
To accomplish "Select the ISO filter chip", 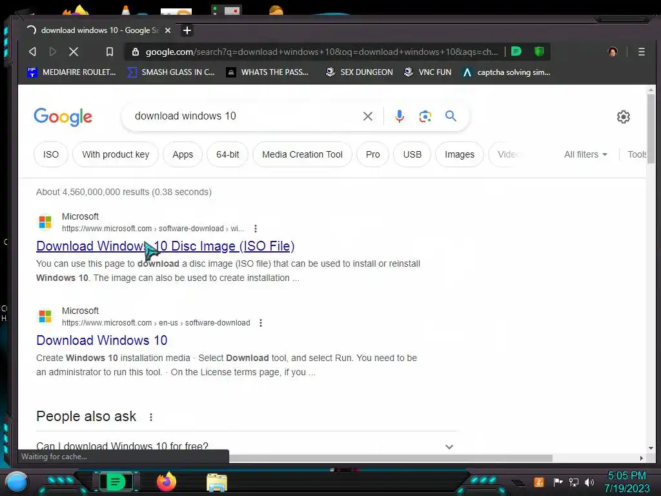I will point(50,154).
